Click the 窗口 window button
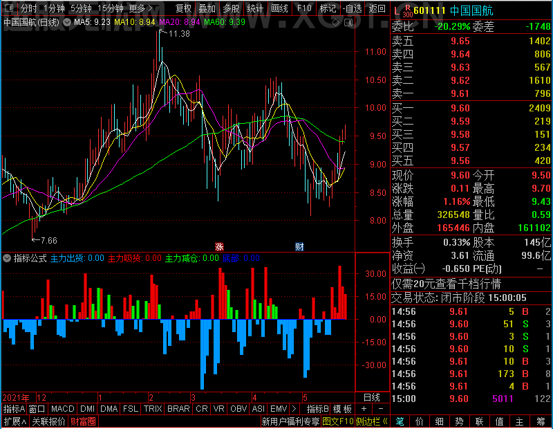Image resolution: width=553 pixels, height=429 pixels. [37, 409]
